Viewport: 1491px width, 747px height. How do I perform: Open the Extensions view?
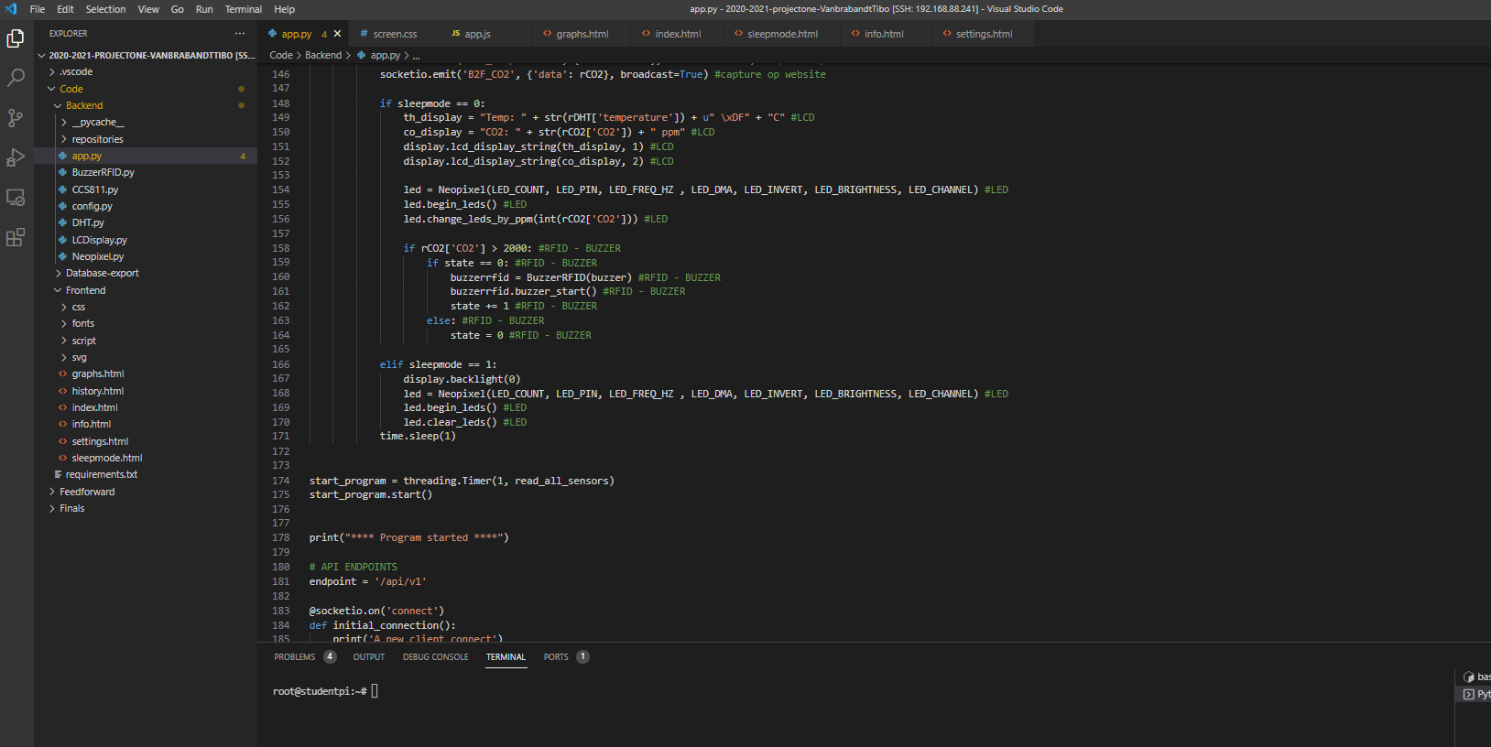pyautogui.click(x=16, y=238)
